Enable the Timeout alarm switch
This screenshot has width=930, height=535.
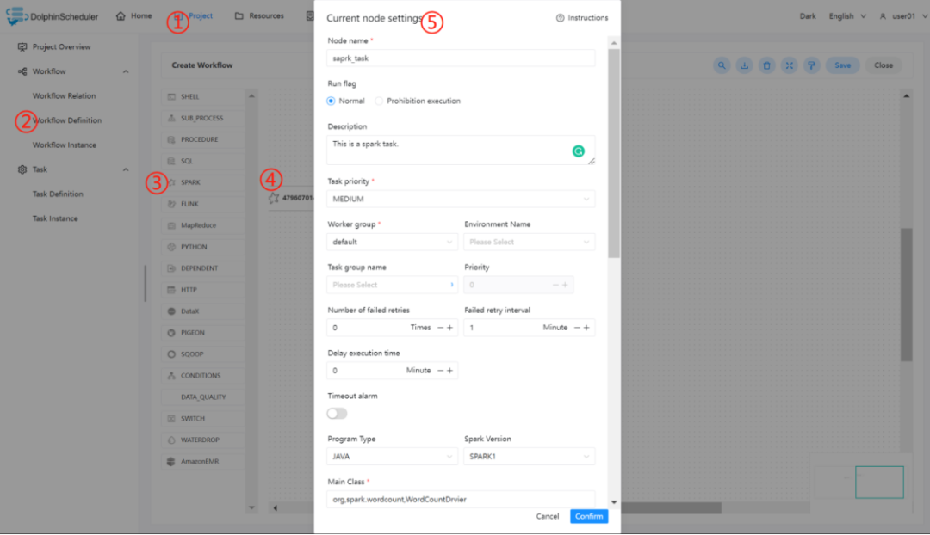point(337,414)
